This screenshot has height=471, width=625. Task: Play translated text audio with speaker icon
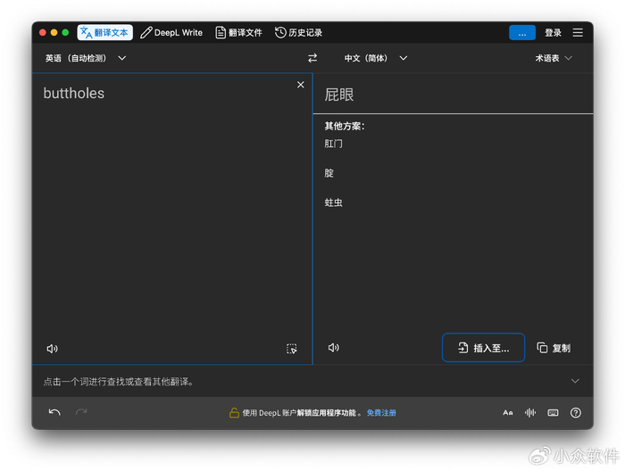(334, 348)
